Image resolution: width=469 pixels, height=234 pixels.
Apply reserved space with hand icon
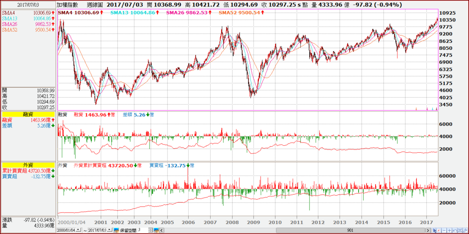[156, 230]
